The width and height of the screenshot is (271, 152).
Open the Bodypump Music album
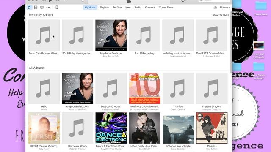[111, 88]
